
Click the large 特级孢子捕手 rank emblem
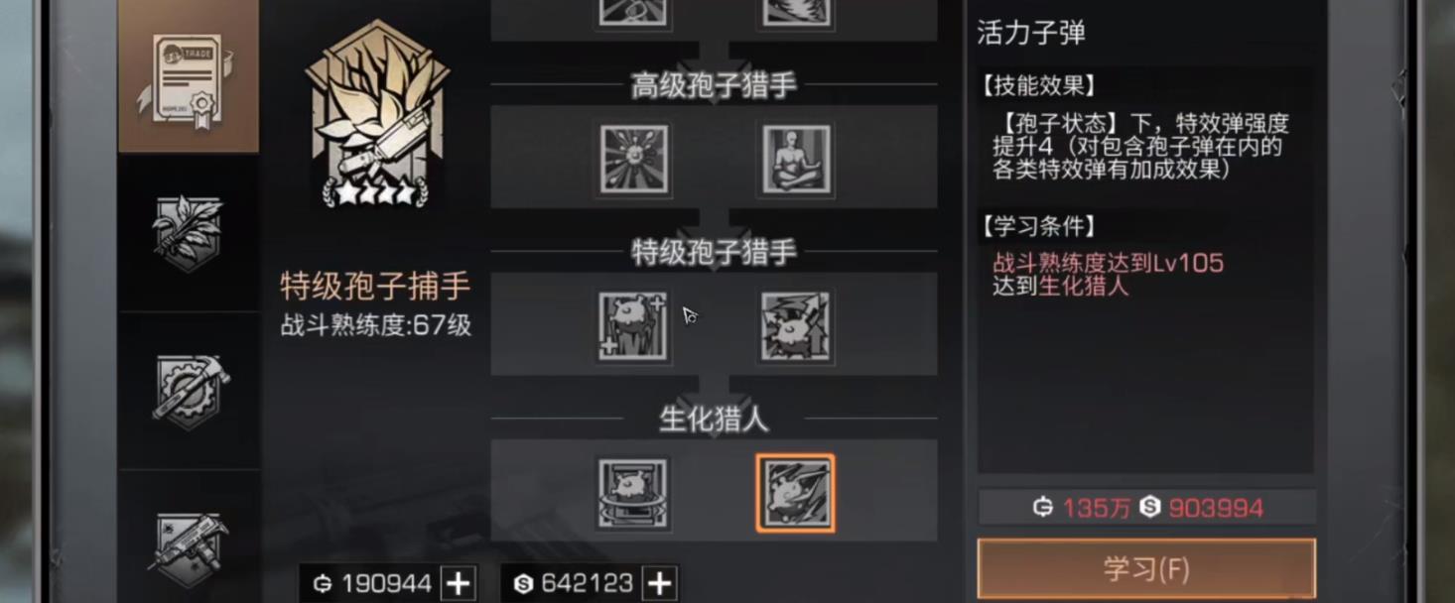coord(376,116)
